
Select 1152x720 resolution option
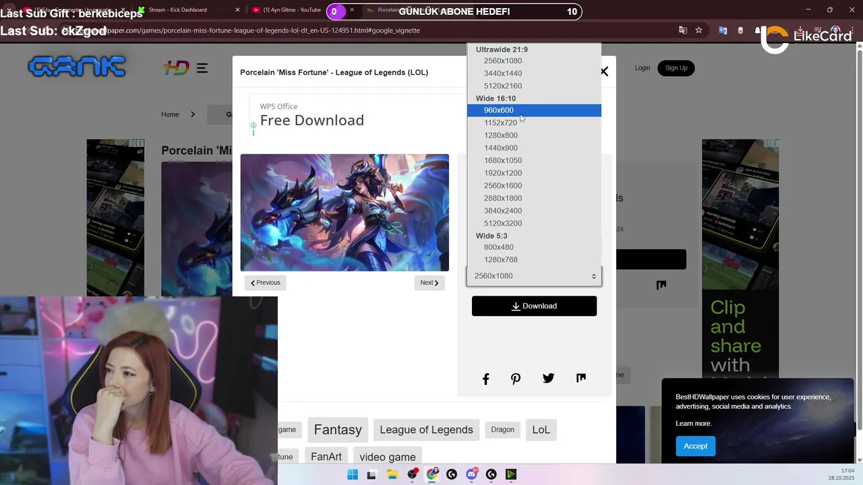click(x=534, y=123)
